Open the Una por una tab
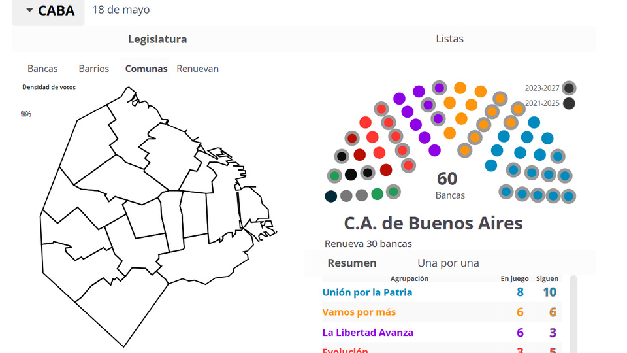Viewport: 627px width, 353px height. click(448, 263)
